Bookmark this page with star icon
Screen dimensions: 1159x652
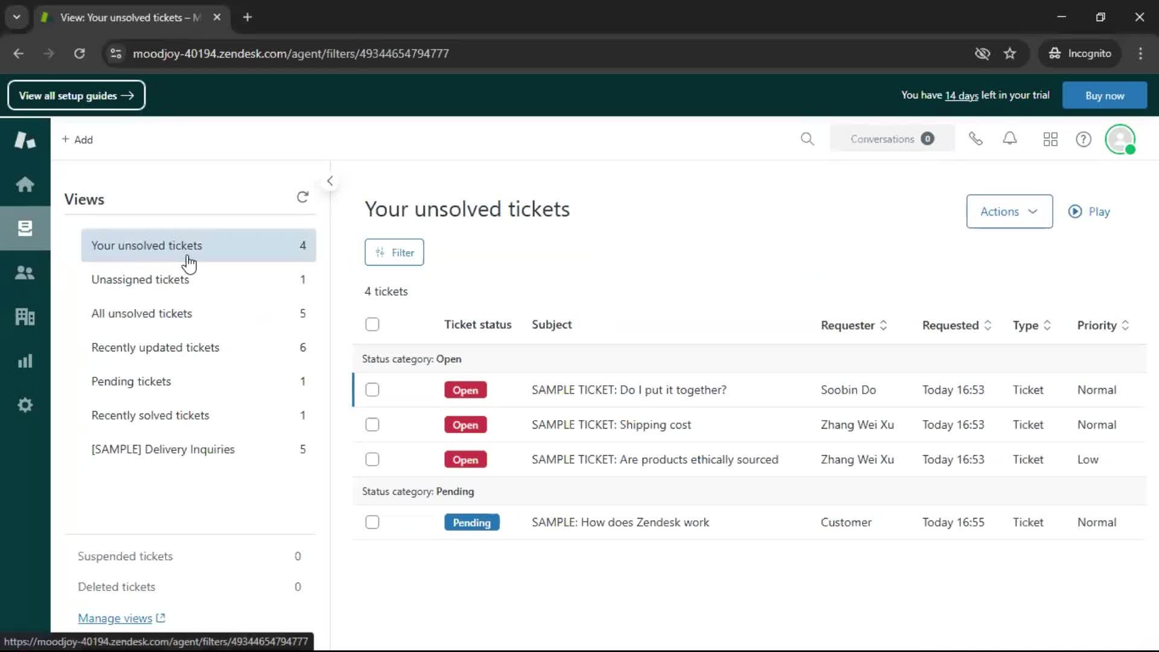pyautogui.click(x=1010, y=54)
